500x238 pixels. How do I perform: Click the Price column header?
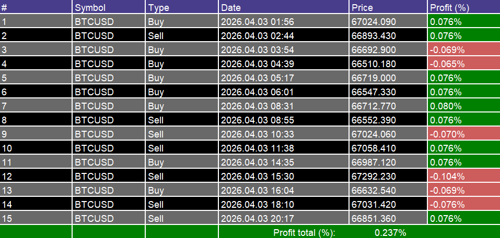(363, 8)
